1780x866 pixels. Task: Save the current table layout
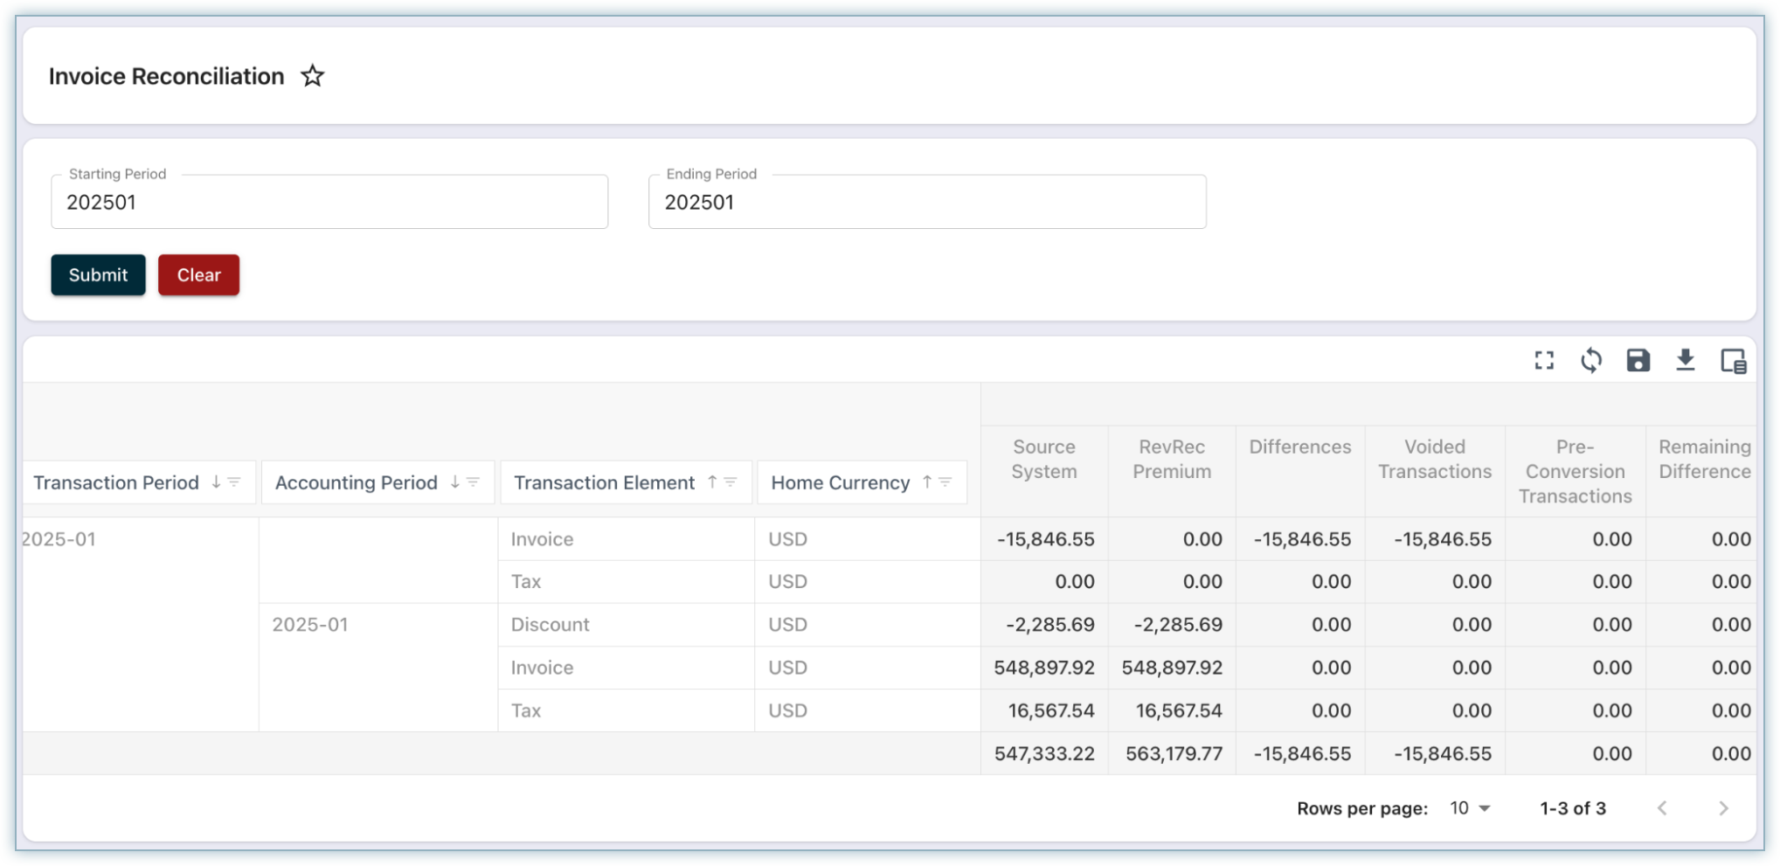[1638, 361]
